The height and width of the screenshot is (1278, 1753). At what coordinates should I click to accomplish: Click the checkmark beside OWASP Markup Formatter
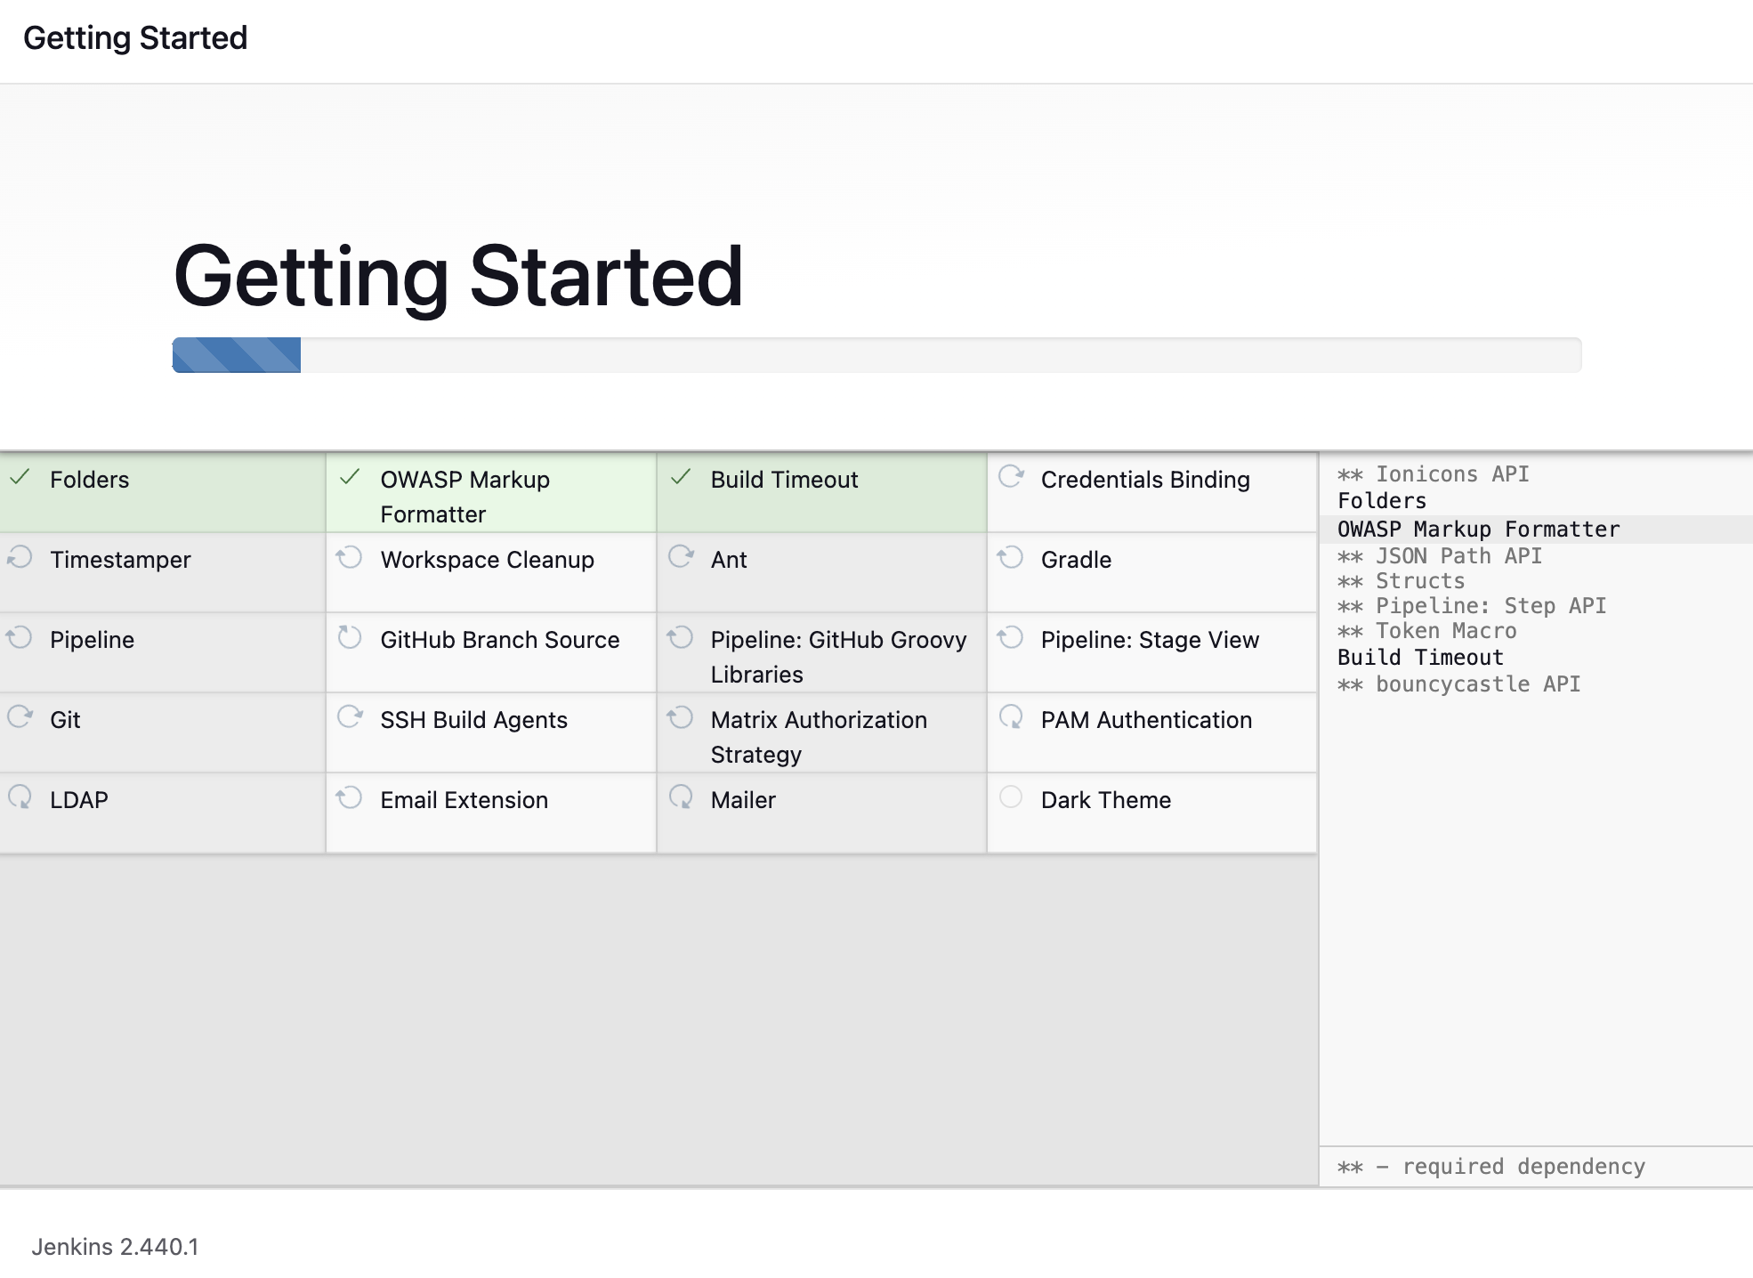(351, 478)
